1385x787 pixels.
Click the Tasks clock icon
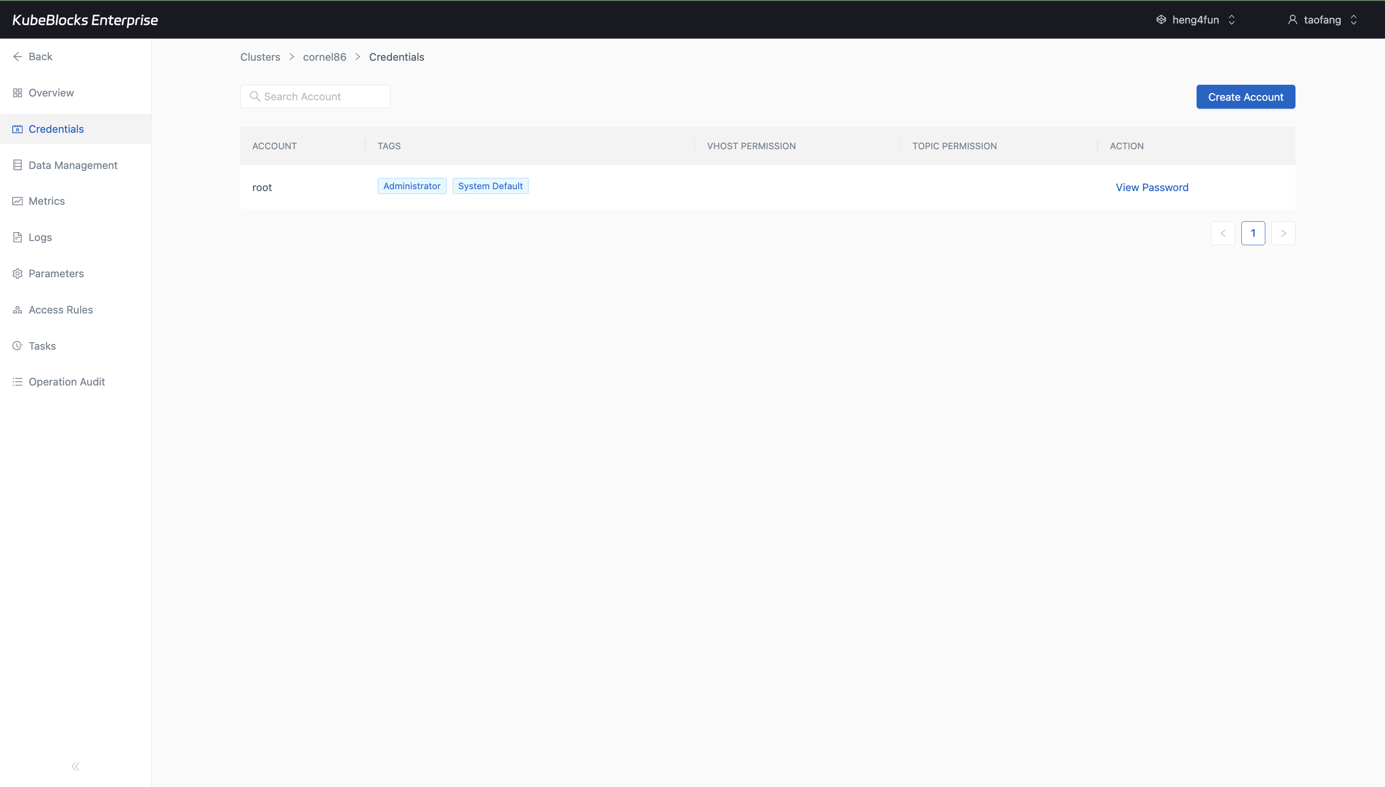17,346
